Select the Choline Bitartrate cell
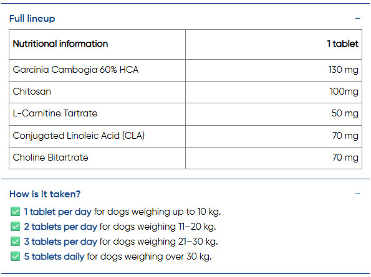Image resolution: width=371 pixels, height=277 pixels. (x=97, y=158)
